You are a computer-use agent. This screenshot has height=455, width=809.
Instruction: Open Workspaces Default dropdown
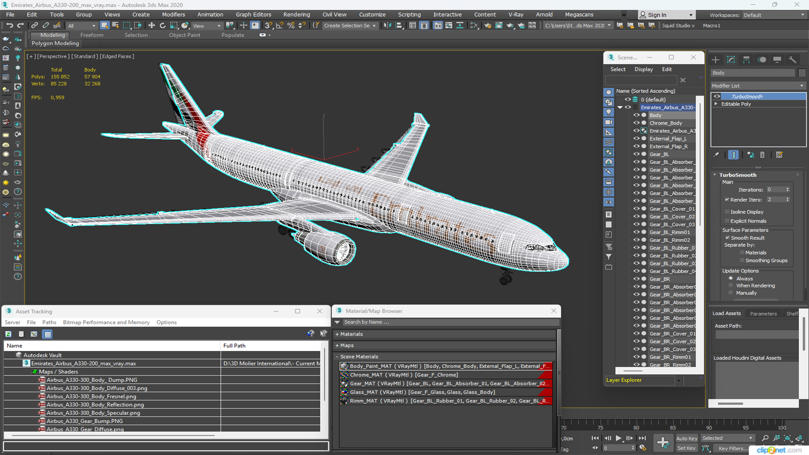coord(774,15)
